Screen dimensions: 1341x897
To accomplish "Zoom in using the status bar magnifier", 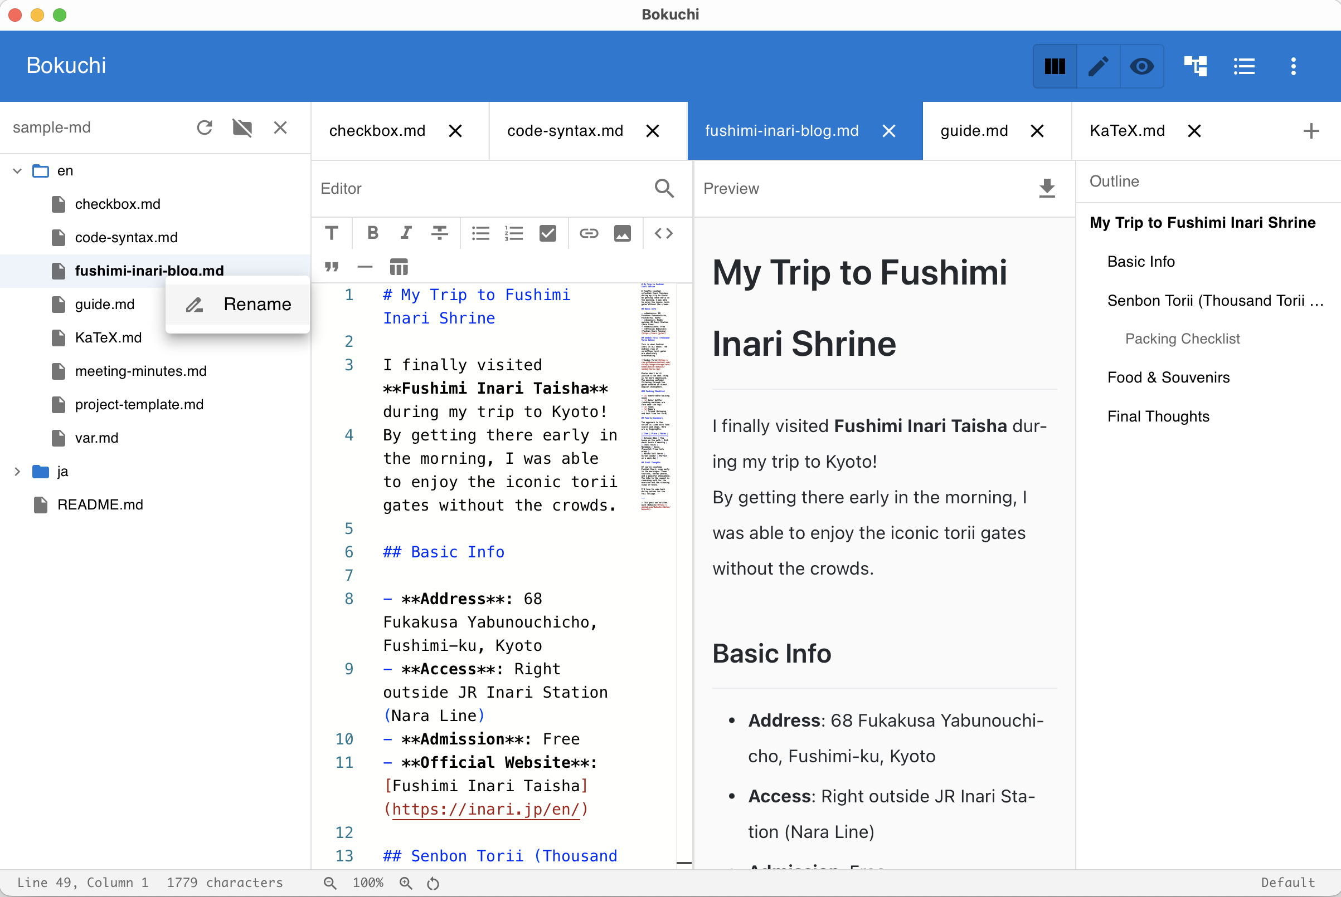I will [x=406, y=882].
